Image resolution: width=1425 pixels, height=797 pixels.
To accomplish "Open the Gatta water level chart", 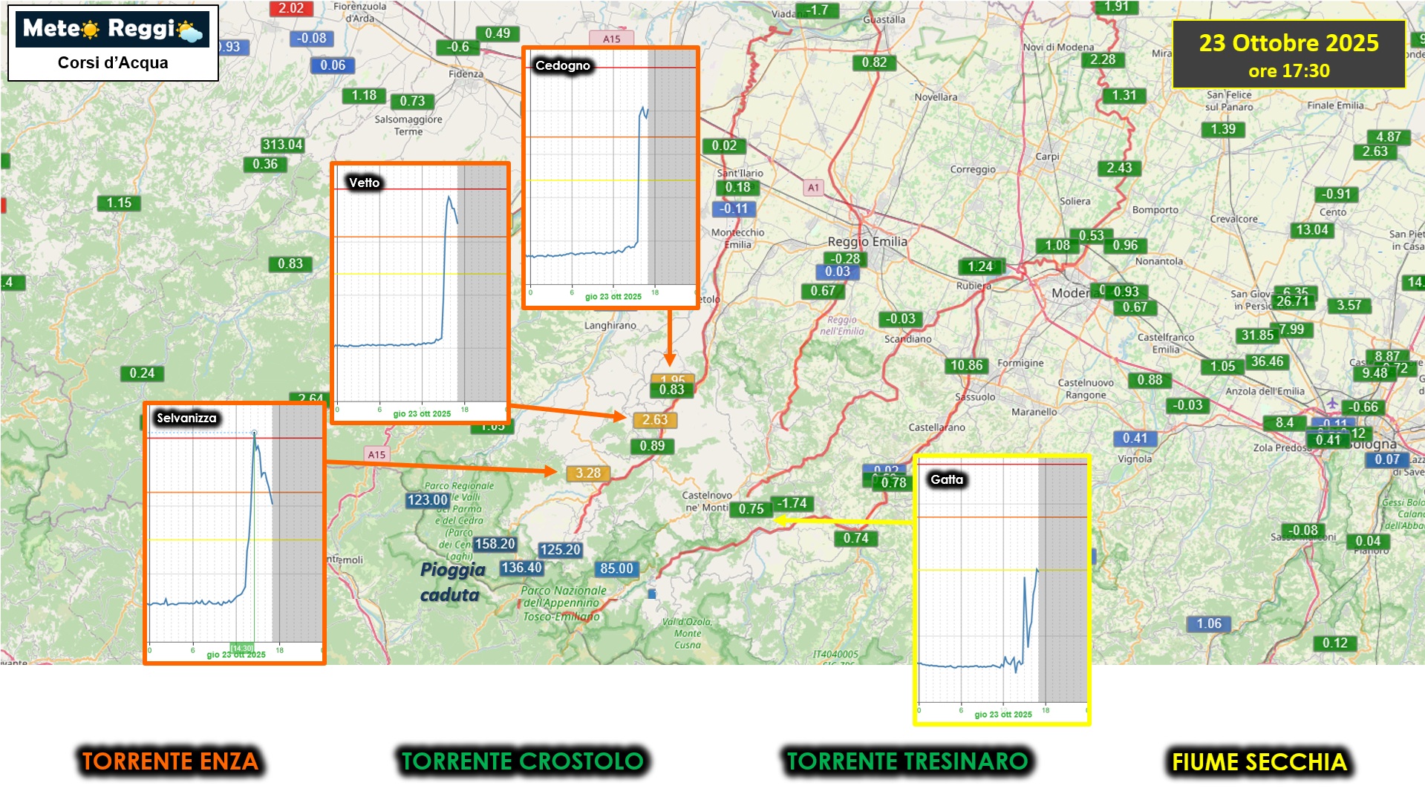I will tap(1002, 589).
